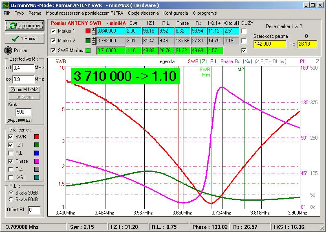326x232 pixels.
Task: Click the round Pomiar indicator icon
Action: pos(8,50)
